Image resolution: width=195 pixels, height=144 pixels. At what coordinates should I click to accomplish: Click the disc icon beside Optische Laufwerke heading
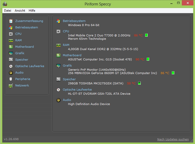[58, 90]
